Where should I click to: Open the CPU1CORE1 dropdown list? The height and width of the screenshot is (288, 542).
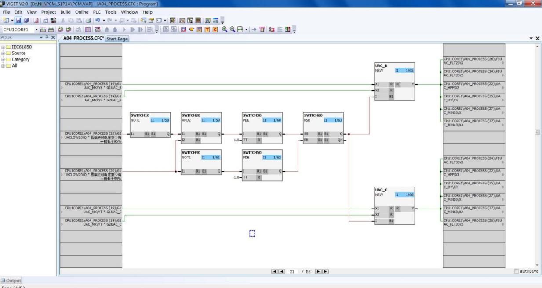point(37,29)
